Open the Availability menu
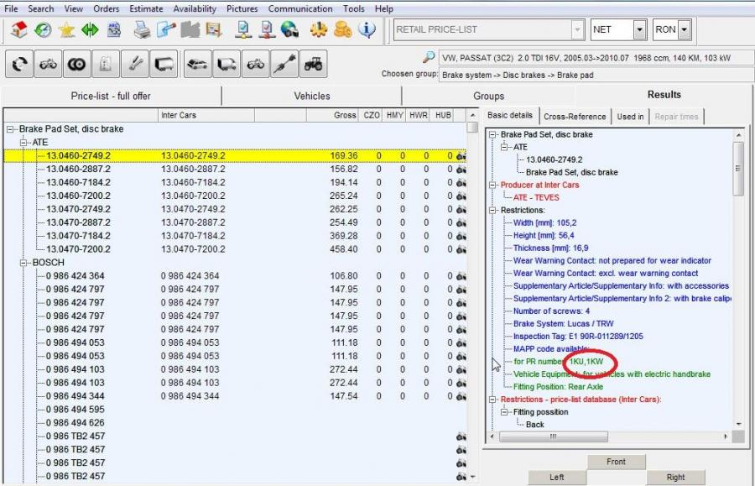The height and width of the screenshot is (486, 755). pos(195,8)
